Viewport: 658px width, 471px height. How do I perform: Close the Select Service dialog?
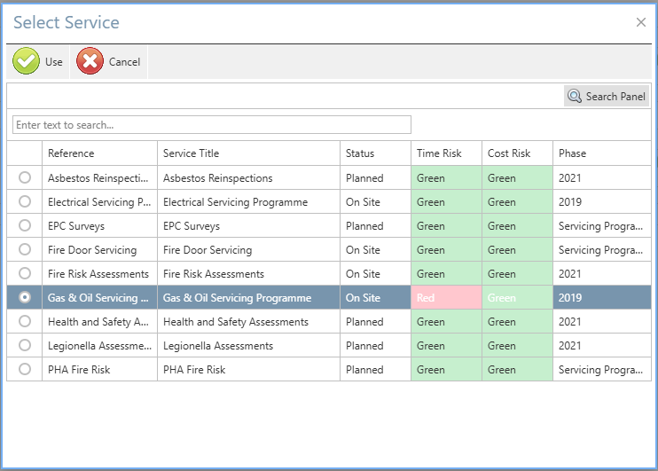point(641,22)
